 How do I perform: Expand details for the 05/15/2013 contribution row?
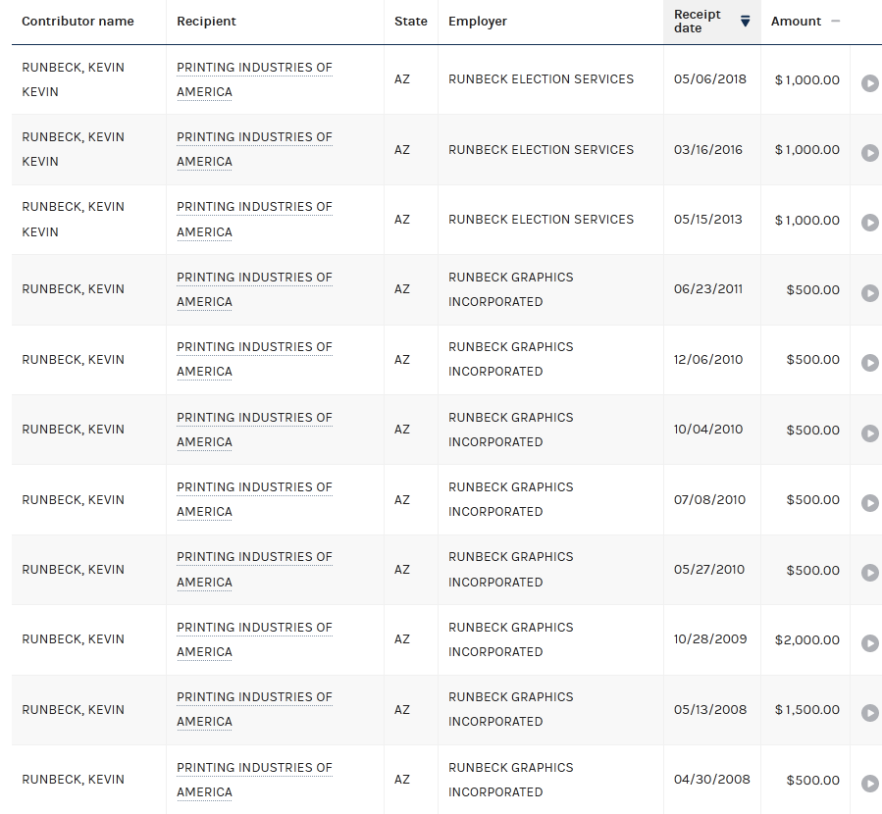pos(869,223)
